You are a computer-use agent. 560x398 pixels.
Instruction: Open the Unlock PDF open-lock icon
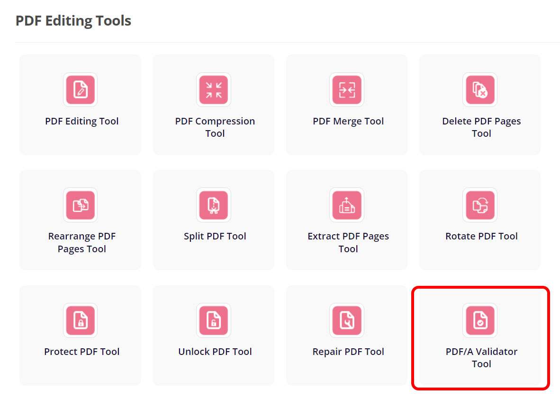[x=214, y=320]
